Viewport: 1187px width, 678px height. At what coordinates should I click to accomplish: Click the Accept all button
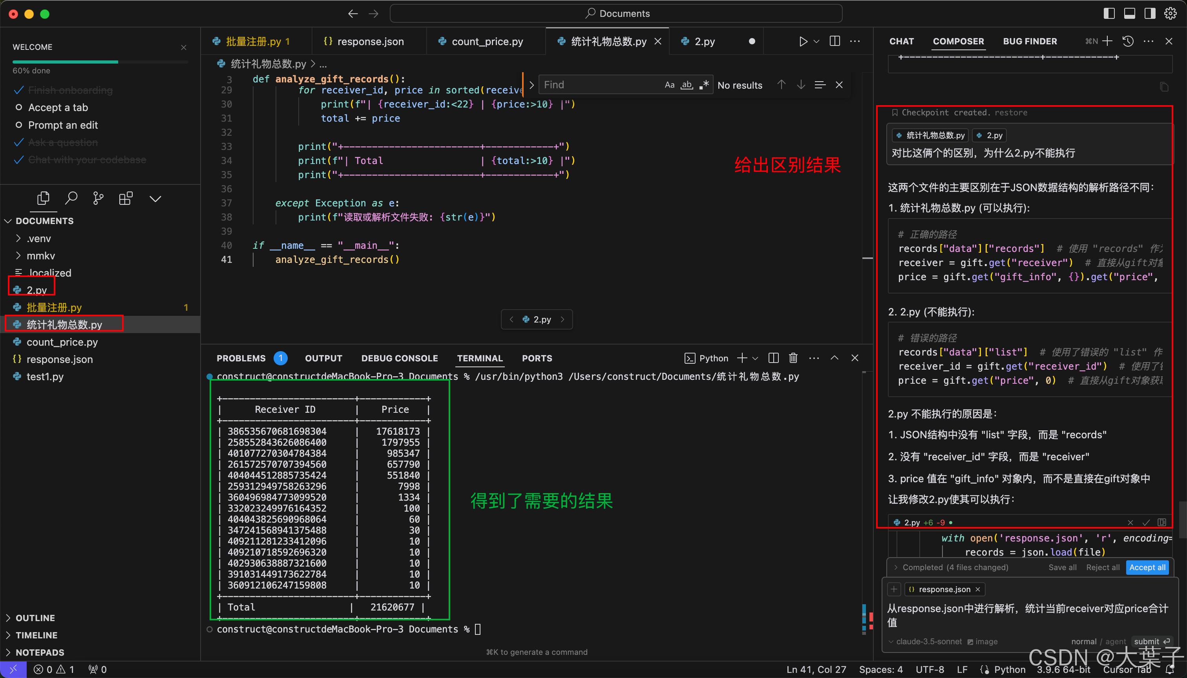pyautogui.click(x=1147, y=567)
